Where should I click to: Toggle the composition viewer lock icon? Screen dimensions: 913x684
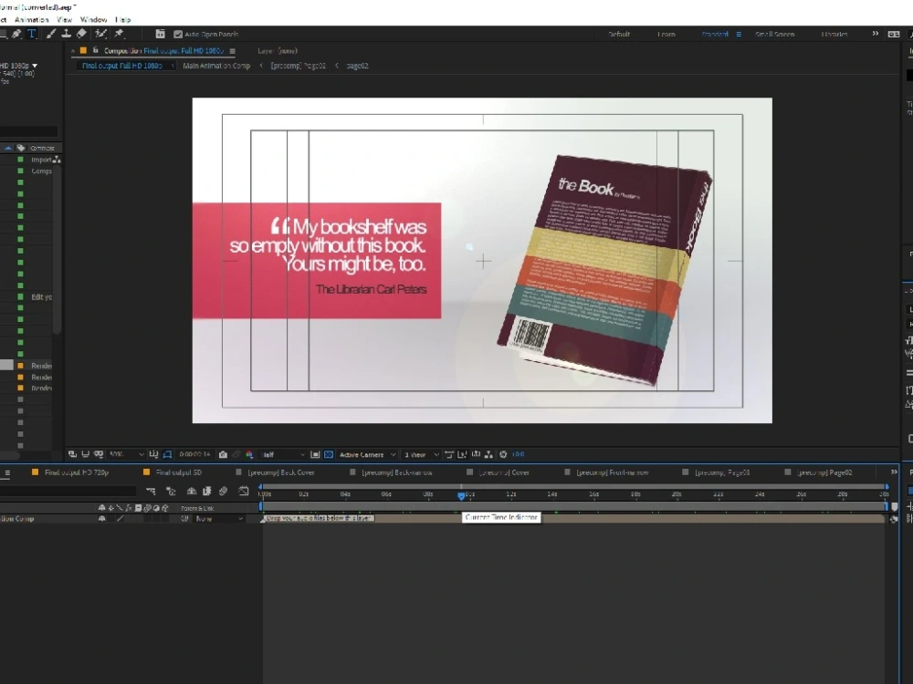[x=96, y=50]
